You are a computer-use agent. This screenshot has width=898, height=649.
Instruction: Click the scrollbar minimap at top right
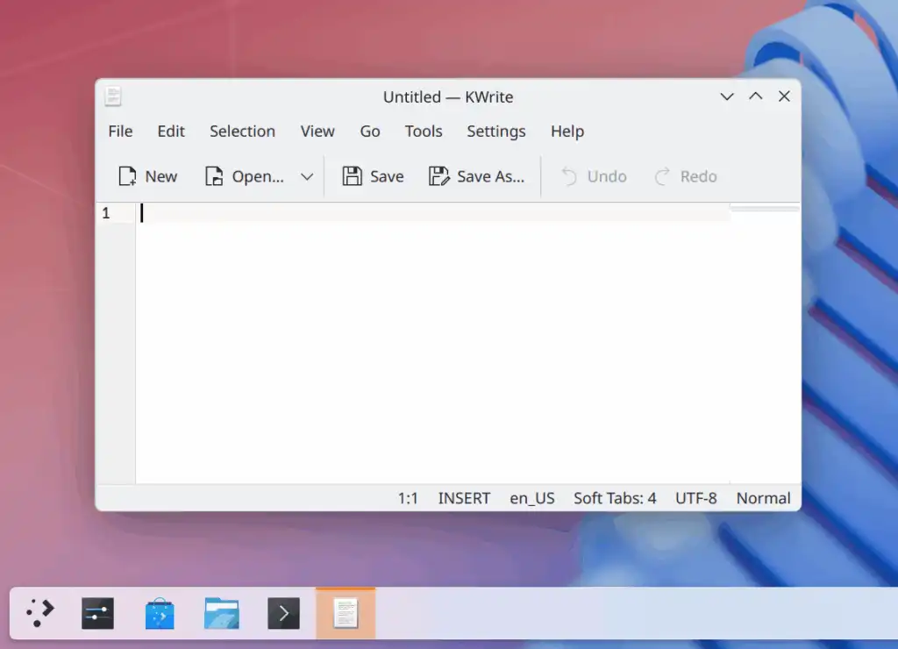[765, 209]
